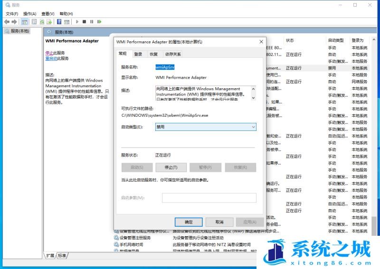
Task: Switch to the 恢复 tab
Action: [x=153, y=54]
